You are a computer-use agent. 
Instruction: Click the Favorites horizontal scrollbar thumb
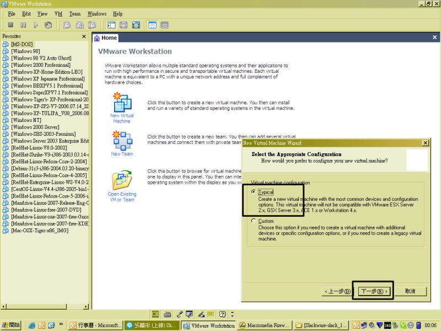pyautogui.click(x=36, y=306)
